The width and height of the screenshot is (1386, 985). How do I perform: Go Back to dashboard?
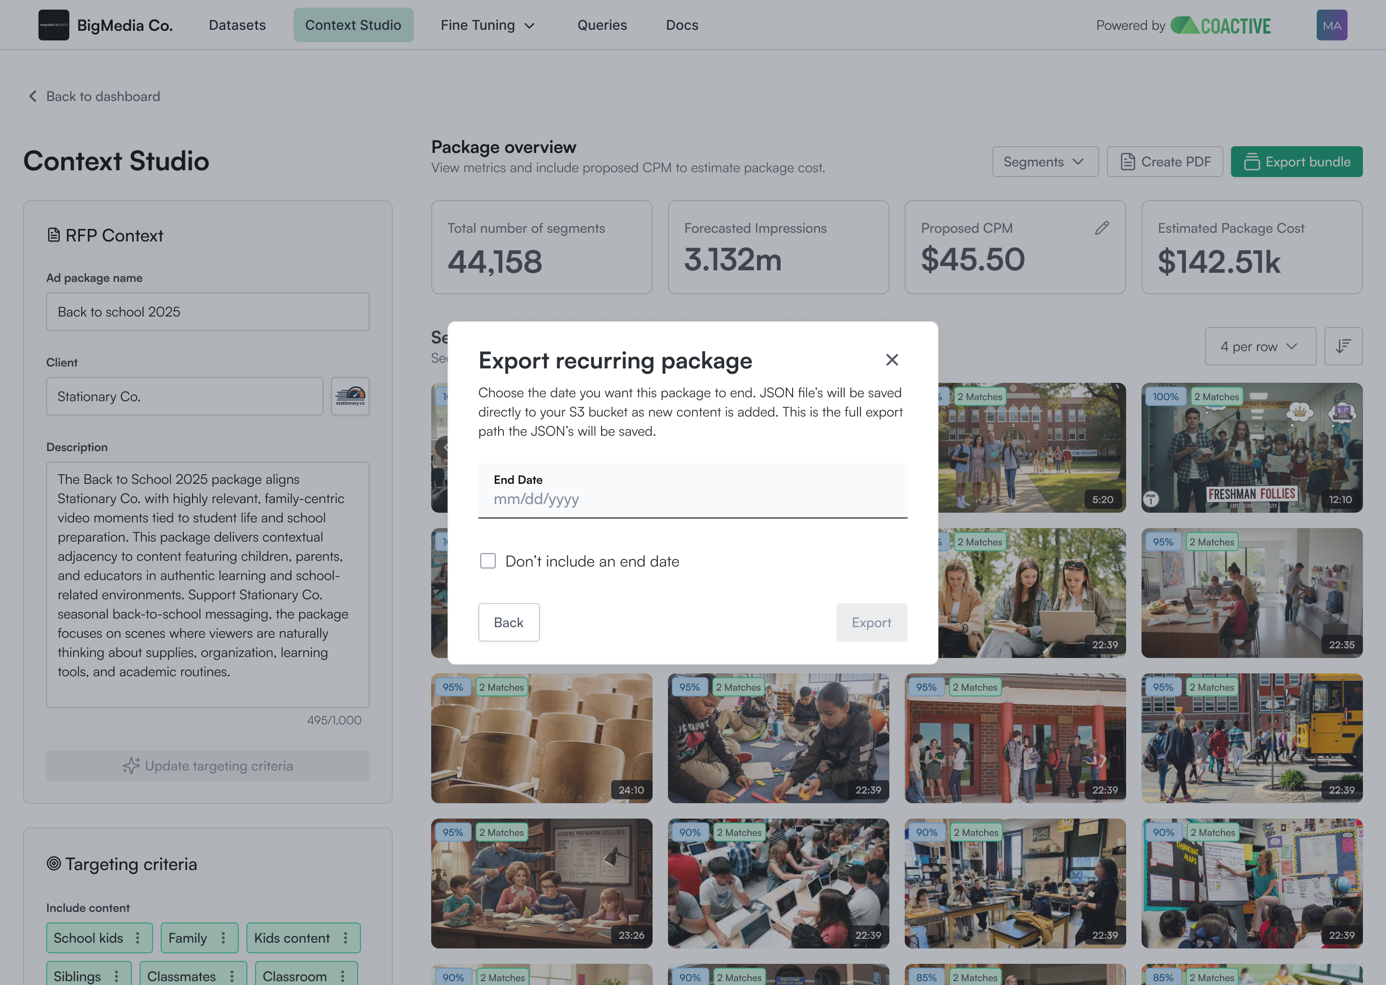click(x=95, y=97)
